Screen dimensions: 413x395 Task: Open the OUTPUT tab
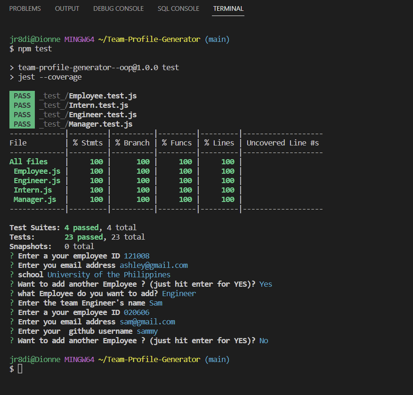(x=67, y=8)
